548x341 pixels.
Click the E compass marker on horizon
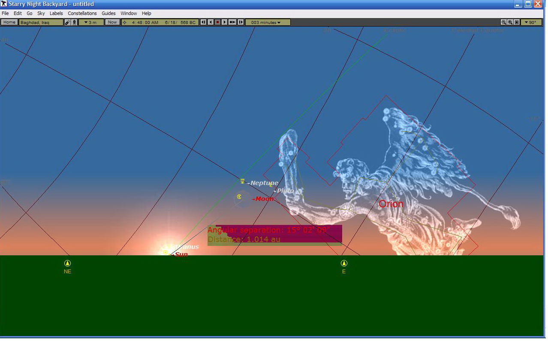click(x=344, y=263)
